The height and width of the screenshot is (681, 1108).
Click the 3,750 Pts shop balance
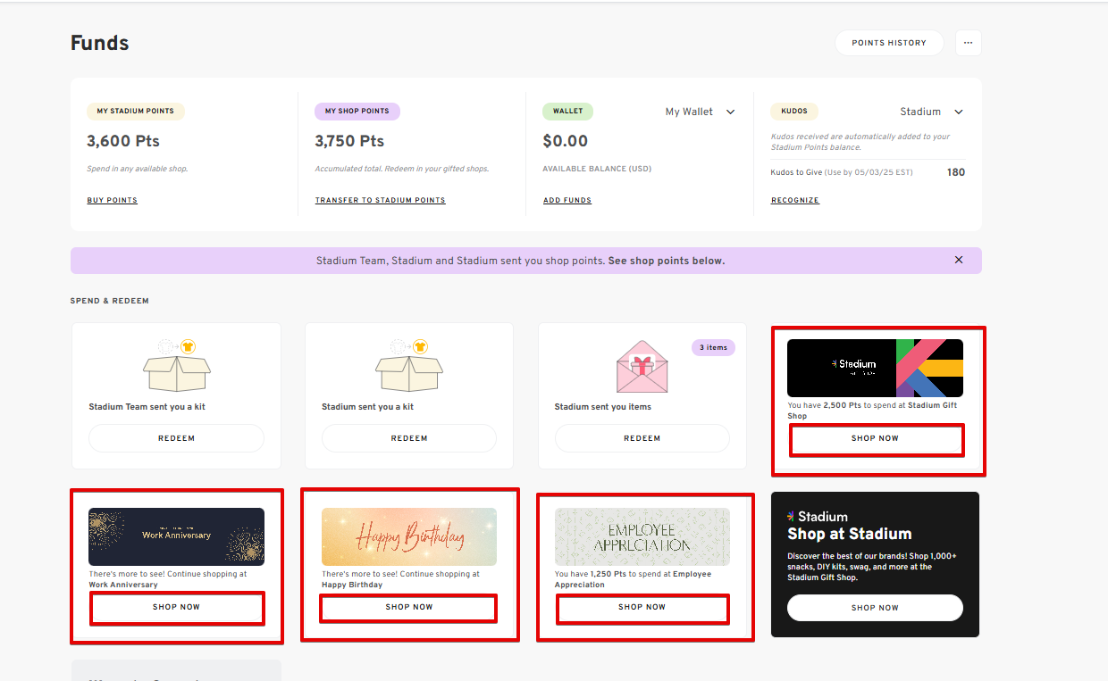click(x=349, y=141)
